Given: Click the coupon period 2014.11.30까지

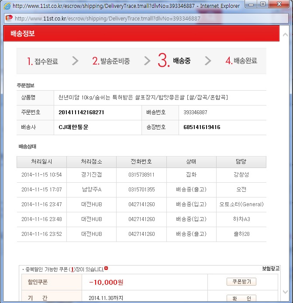Looking at the screenshot, I should tap(106, 298).
